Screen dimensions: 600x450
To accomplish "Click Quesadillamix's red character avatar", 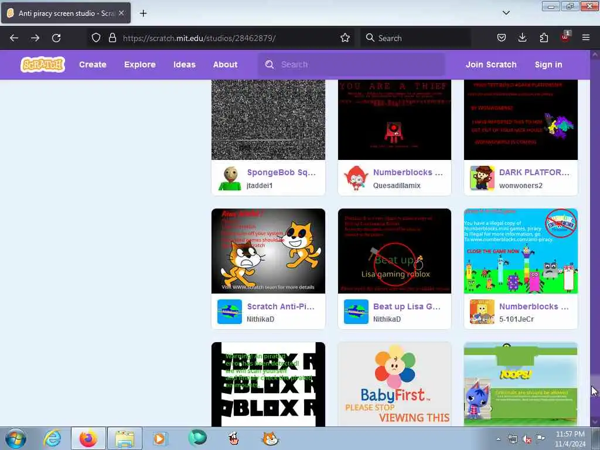I will click(x=356, y=178).
